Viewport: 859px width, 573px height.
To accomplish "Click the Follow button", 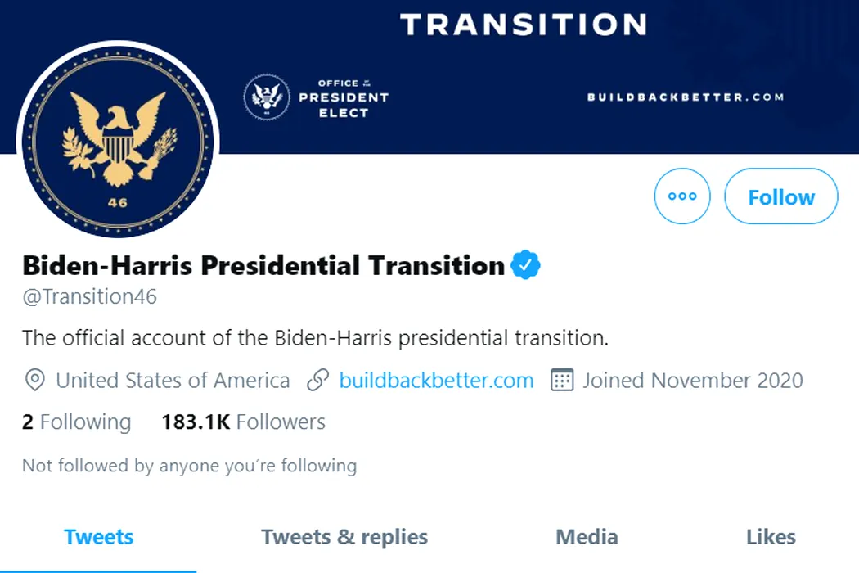I will point(780,196).
